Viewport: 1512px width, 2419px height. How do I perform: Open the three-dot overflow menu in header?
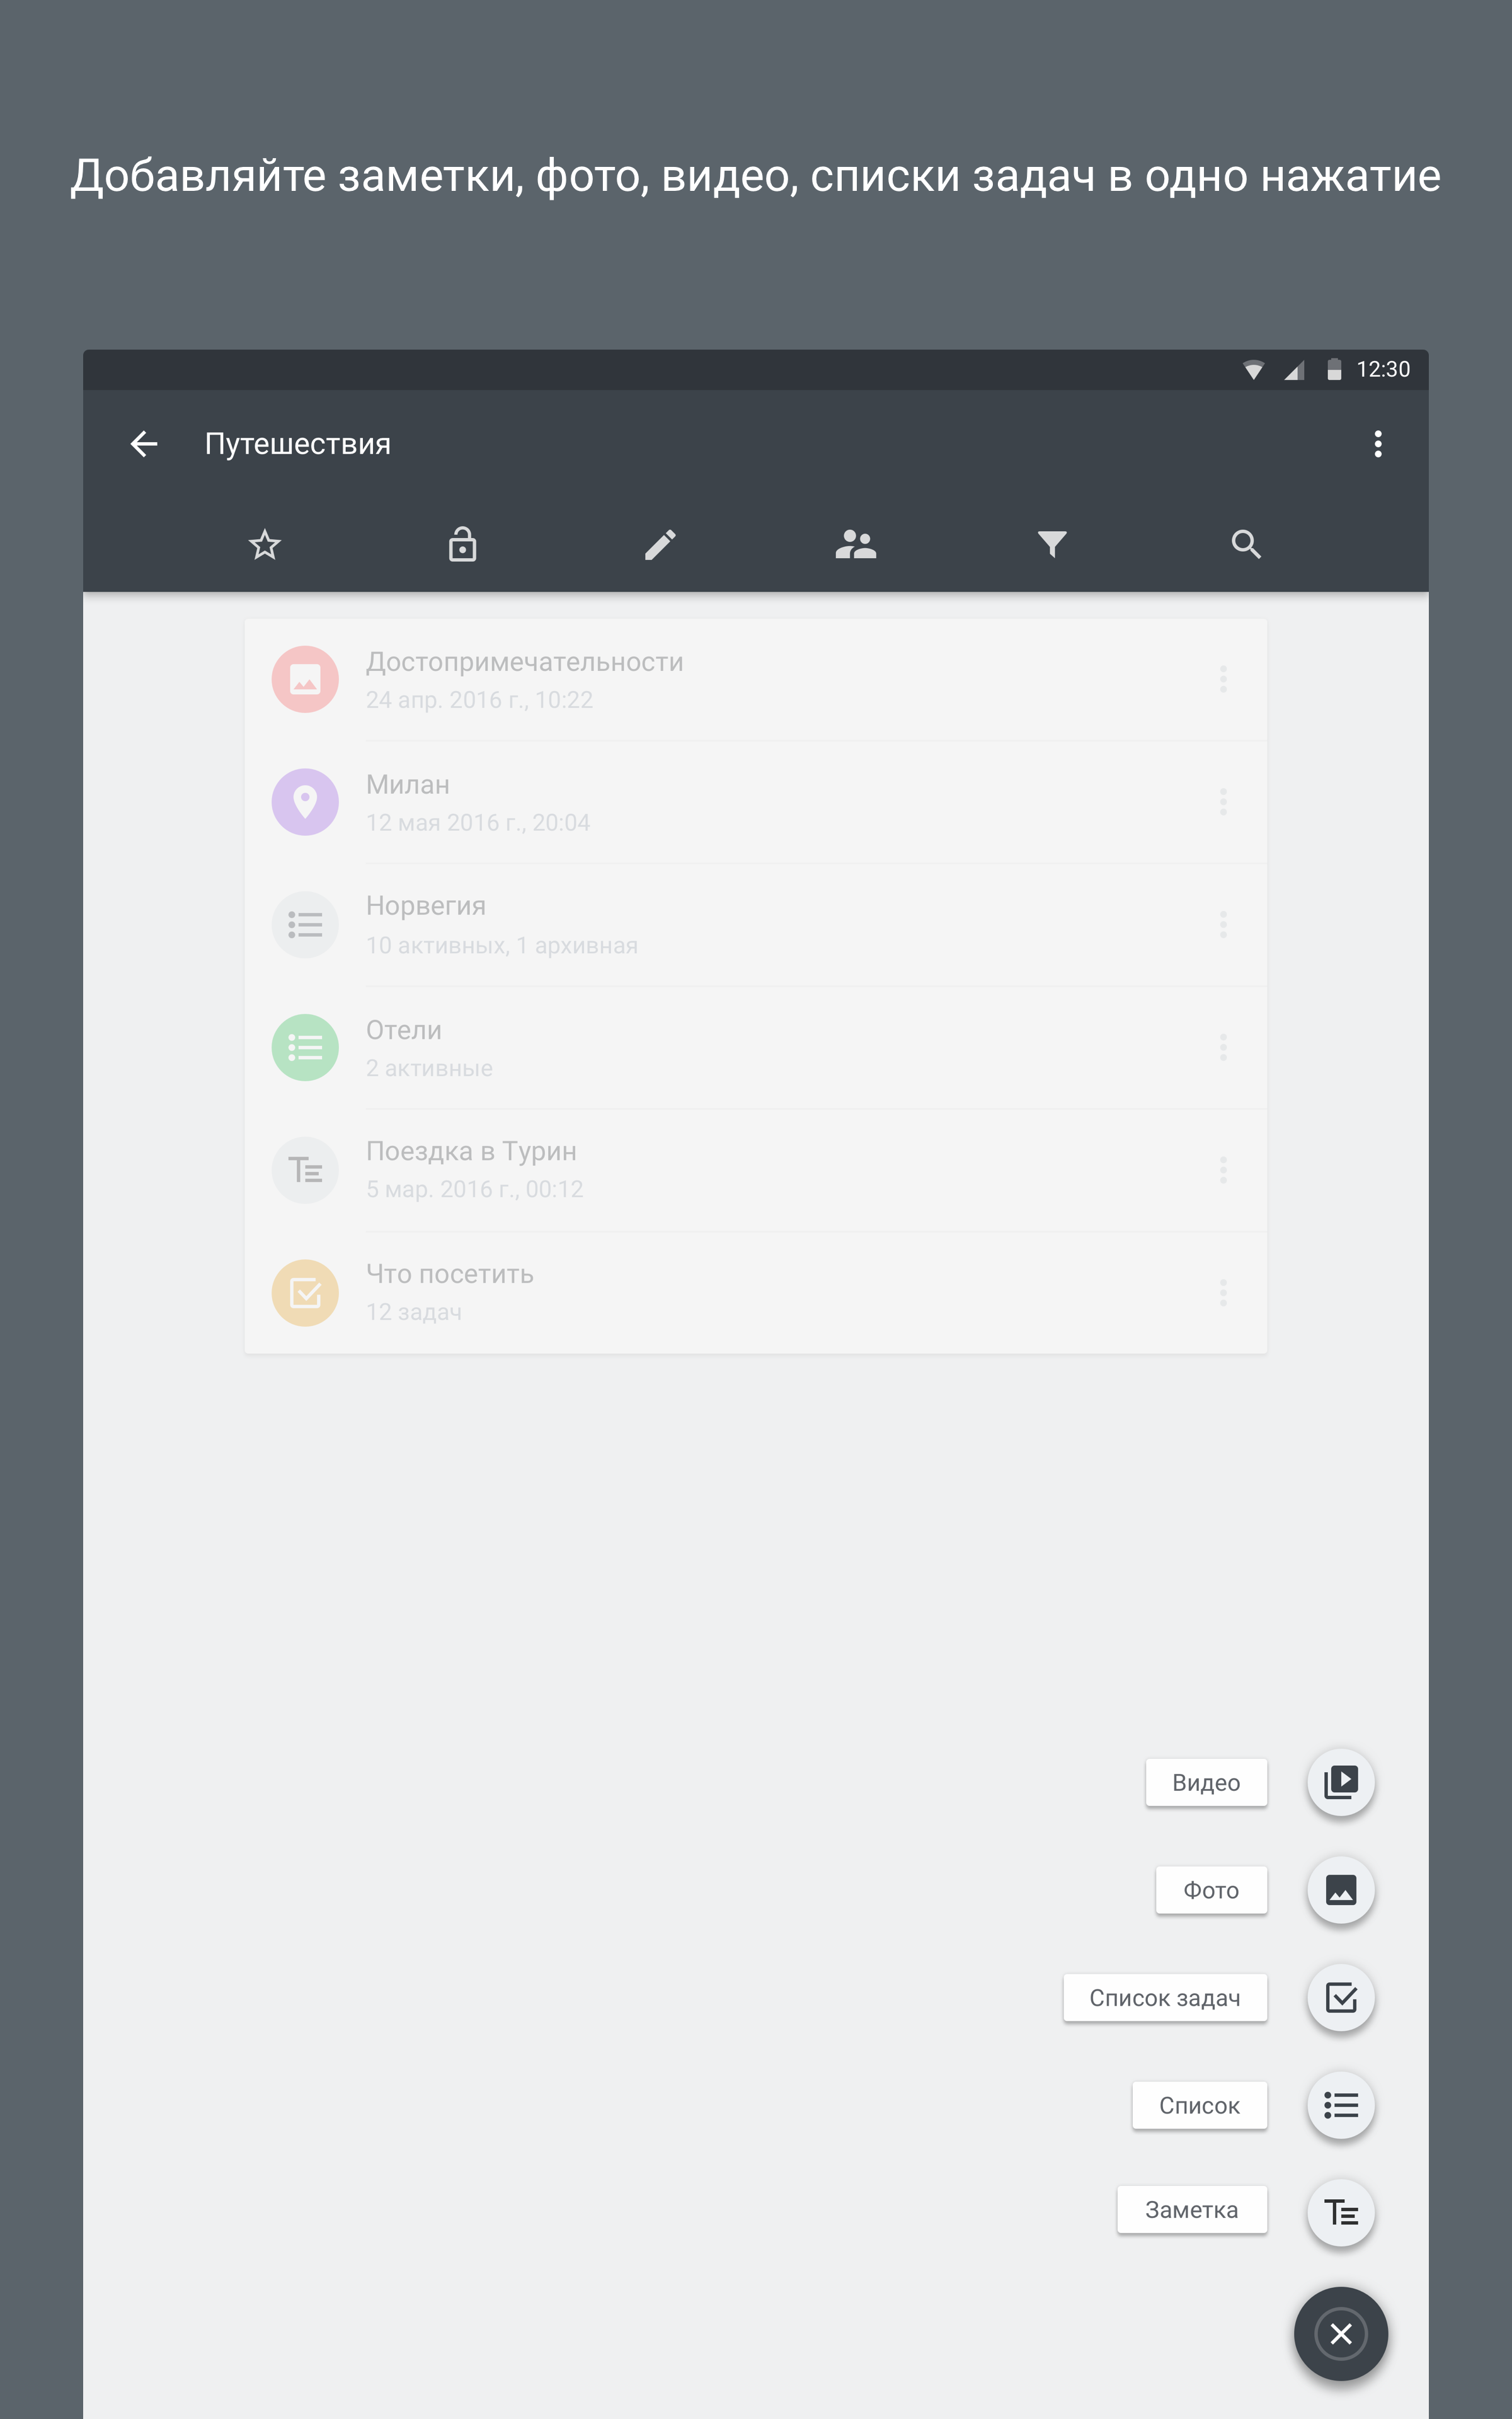coord(1378,444)
